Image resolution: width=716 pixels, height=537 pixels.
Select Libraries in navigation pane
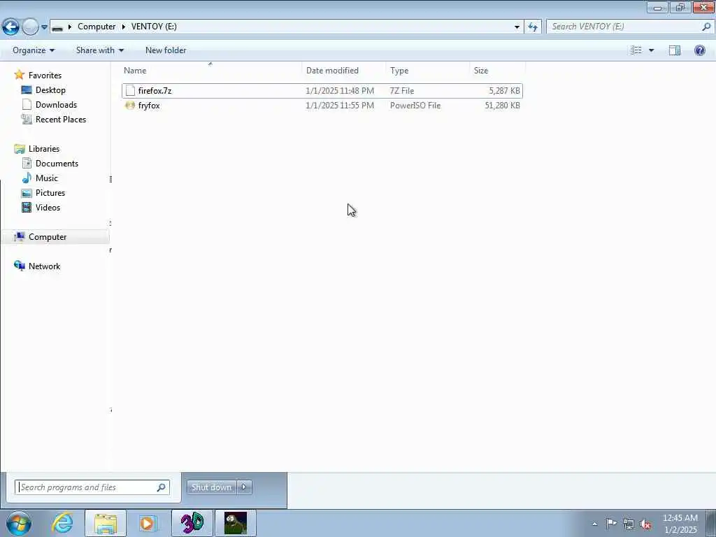[x=44, y=149]
